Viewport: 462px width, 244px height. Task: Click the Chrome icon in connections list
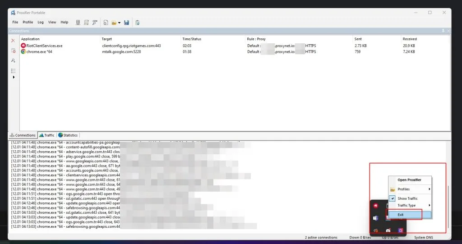click(x=23, y=51)
